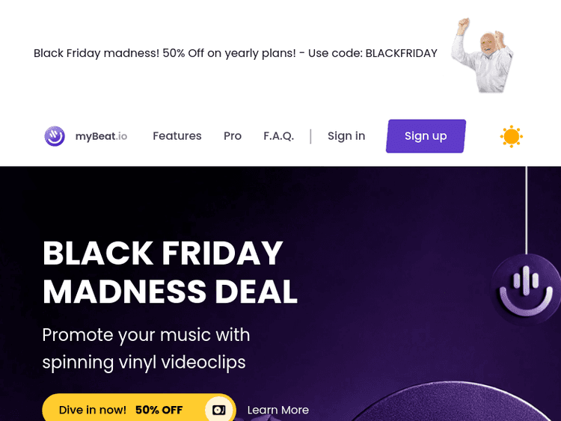Image resolution: width=561 pixels, height=421 pixels.
Task: Follow the Learn More link
Action: click(278, 410)
